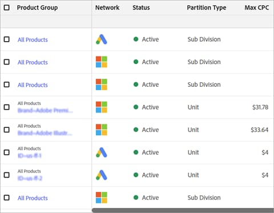274x213 pixels.
Task: Click the Network column header
Action: (107, 7)
